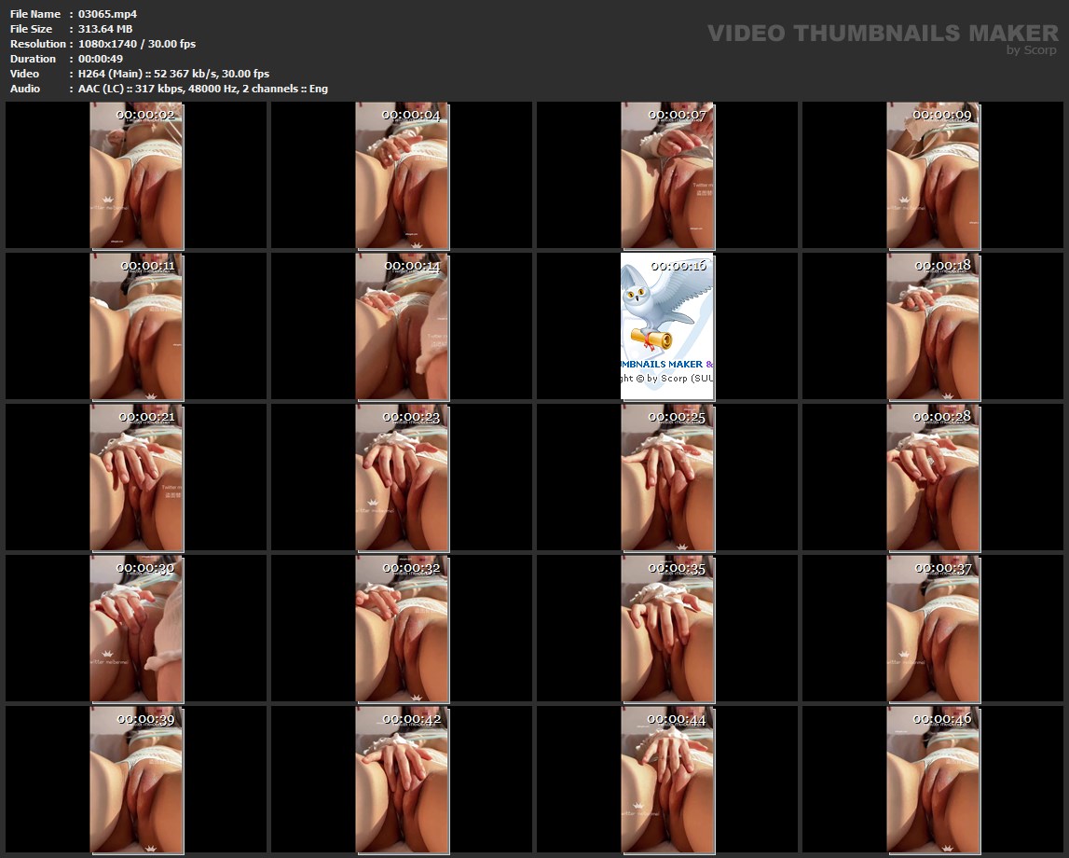This screenshot has height=858, width=1069.
Task: Click the Video Thumbnails Maker watermark title
Action: (x=882, y=33)
